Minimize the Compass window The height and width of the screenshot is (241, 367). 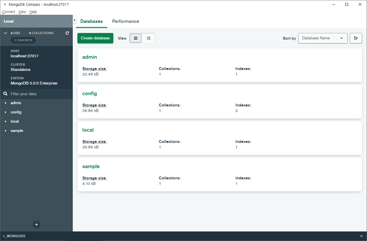click(333, 4)
